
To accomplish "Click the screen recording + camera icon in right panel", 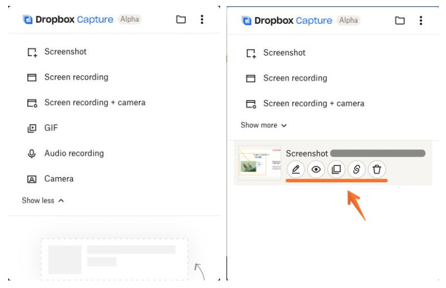I will [x=251, y=104].
